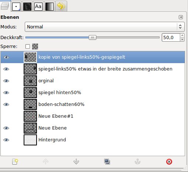Hide the 'Neue Ebene' layer
The height and width of the screenshot is (172, 188).
pyautogui.click(x=6, y=128)
